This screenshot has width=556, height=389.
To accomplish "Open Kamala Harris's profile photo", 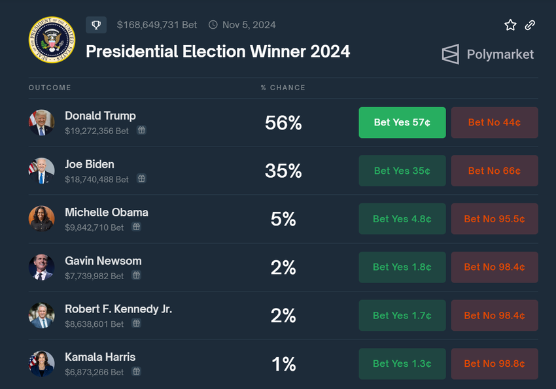I will (41, 364).
